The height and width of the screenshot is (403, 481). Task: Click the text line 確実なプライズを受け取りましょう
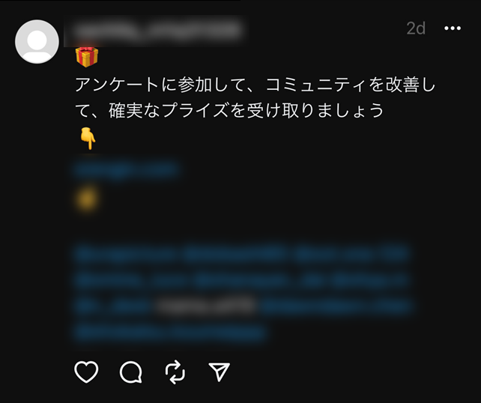[x=246, y=110]
